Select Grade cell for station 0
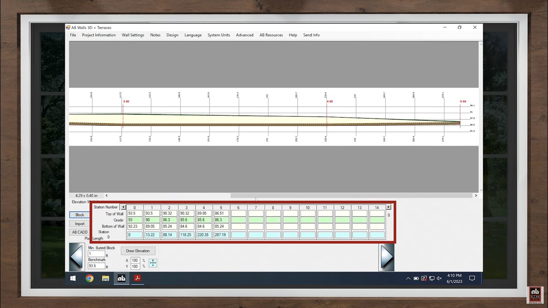The width and height of the screenshot is (548, 308). point(134,220)
